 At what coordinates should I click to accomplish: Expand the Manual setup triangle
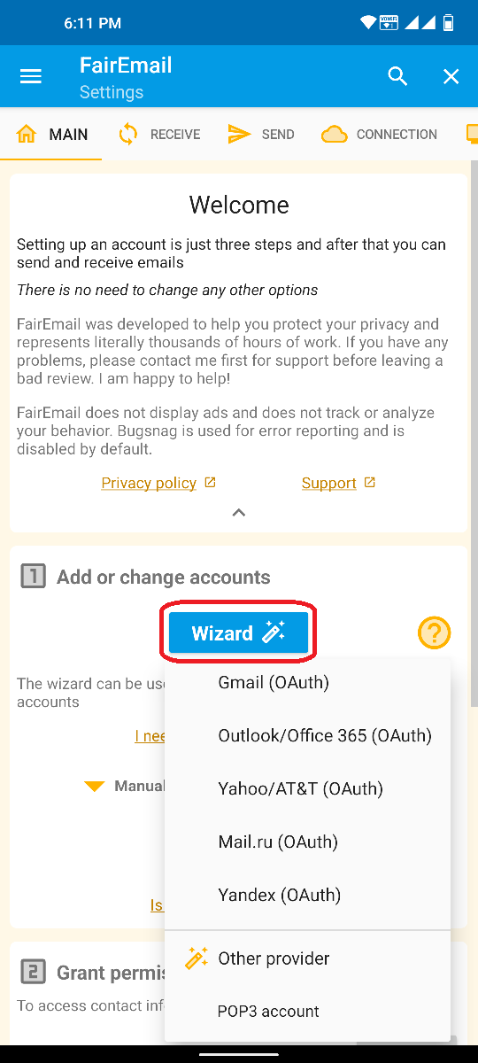[95, 787]
